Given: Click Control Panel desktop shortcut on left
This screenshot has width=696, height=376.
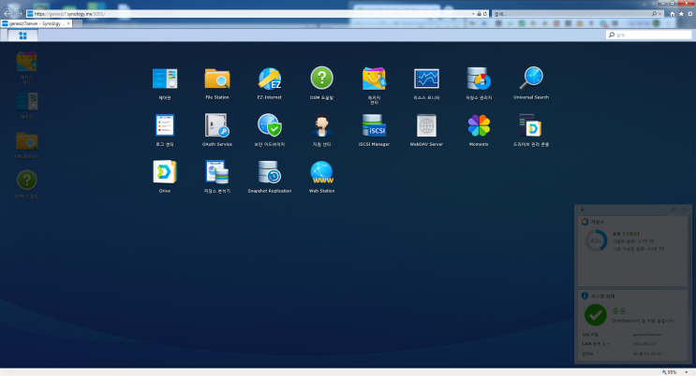Looking at the screenshot, I should click(x=26, y=105).
